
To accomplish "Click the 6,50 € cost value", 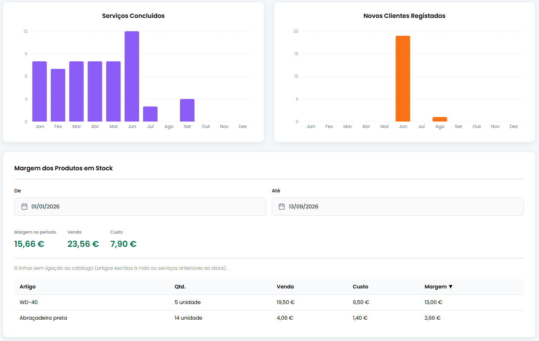I will (x=361, y=302).
